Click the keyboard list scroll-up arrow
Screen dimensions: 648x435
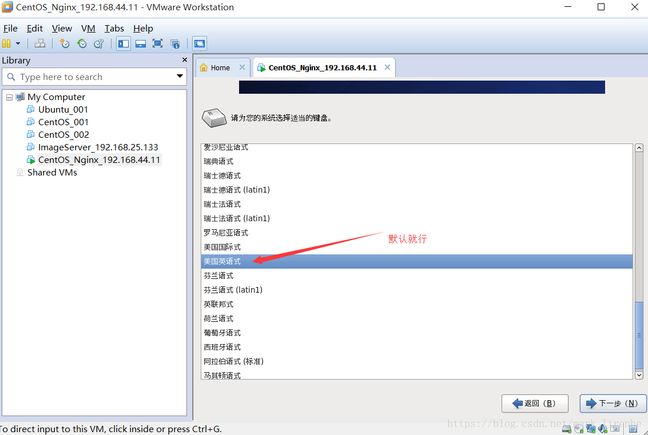coord(639,148)
